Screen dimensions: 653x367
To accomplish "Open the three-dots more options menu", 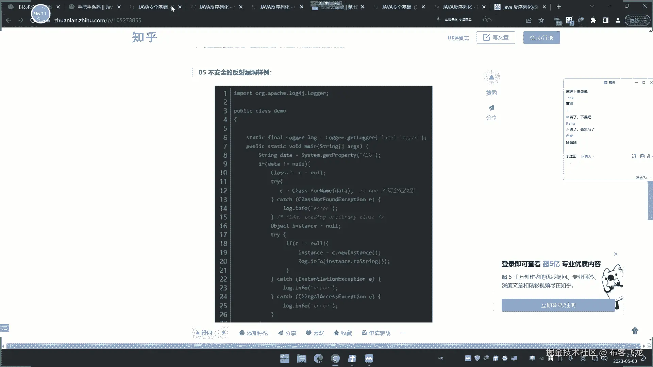I will [x=403, y=333].
